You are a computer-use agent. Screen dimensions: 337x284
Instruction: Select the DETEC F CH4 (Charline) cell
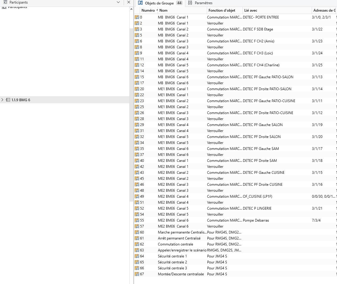261,65
